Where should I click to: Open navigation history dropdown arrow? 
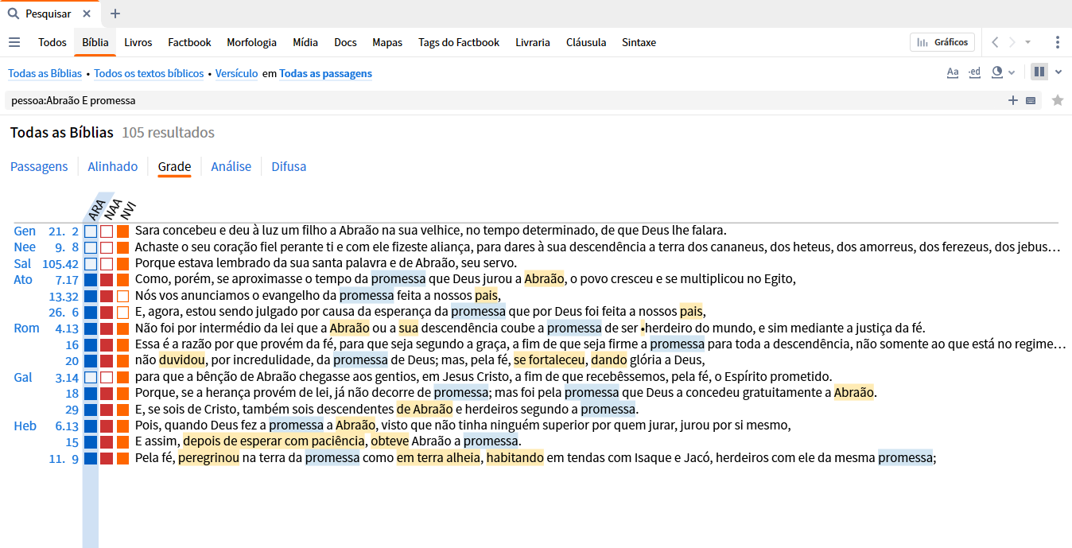point(1028,42)
